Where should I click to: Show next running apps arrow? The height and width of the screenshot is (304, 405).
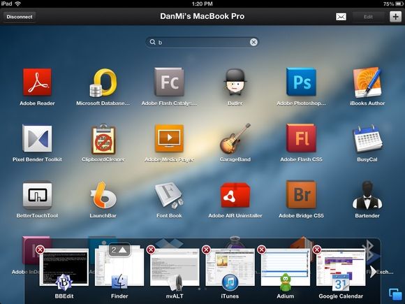[x=374, y=272]
